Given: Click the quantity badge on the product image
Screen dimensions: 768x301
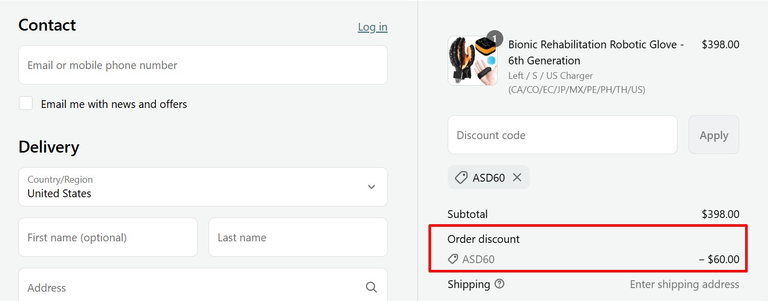Looking at the screenshot, I should pyautogui.click(x=494, y=38).
